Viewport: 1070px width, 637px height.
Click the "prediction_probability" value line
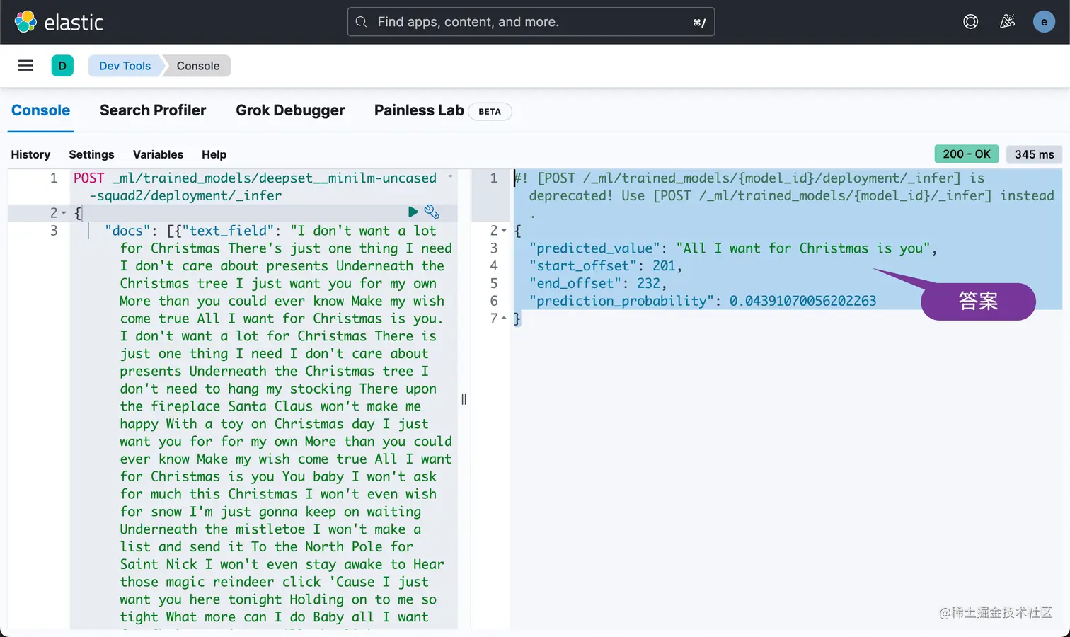coord(702,301)
